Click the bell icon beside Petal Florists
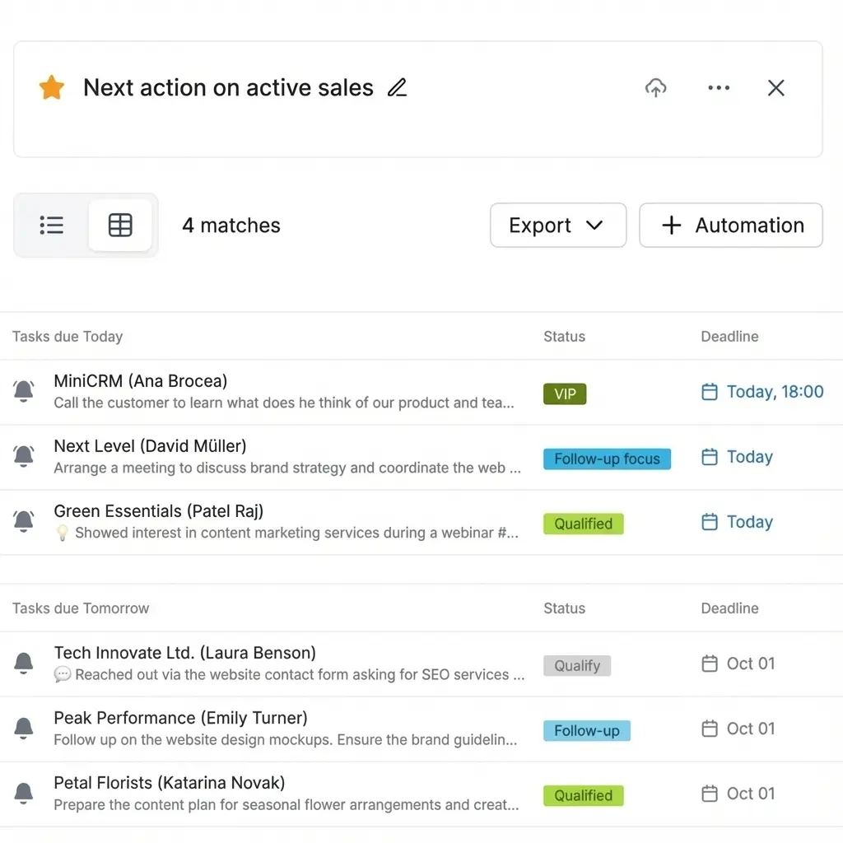This screenshot has height=843, width=843. (x=24, y=794)
